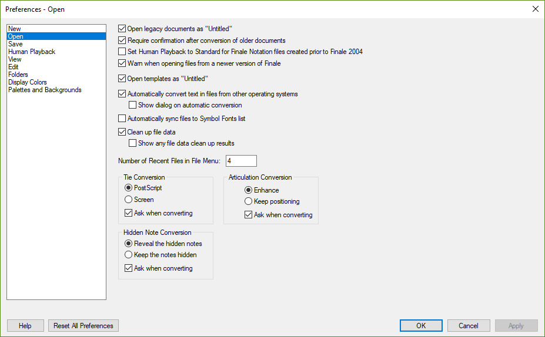The image size is (545, 337).
Task: Select the Save preferences category
Action: coord(15,44)
